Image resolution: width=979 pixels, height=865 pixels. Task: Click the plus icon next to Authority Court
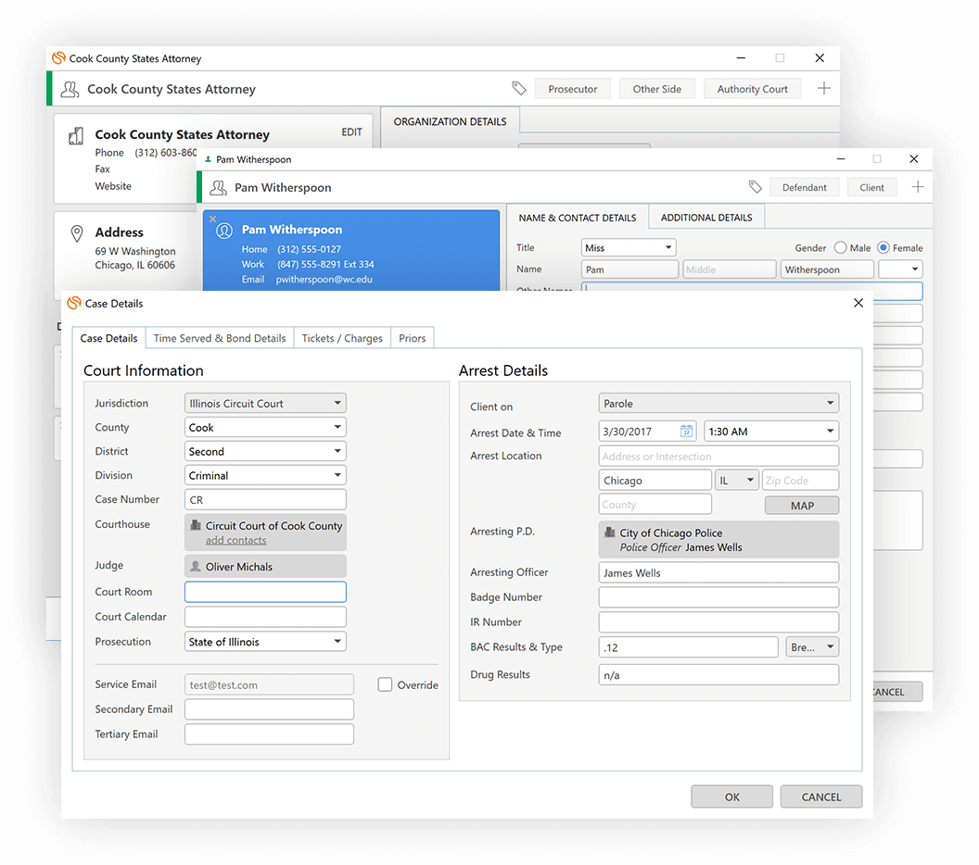coord(823,89)
